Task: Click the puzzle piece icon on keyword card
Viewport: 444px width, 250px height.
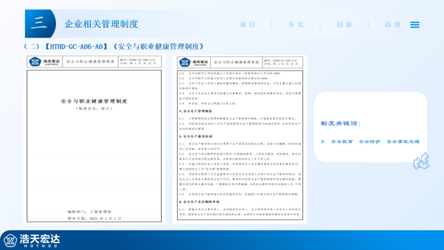Action: [x=421, y=161]
